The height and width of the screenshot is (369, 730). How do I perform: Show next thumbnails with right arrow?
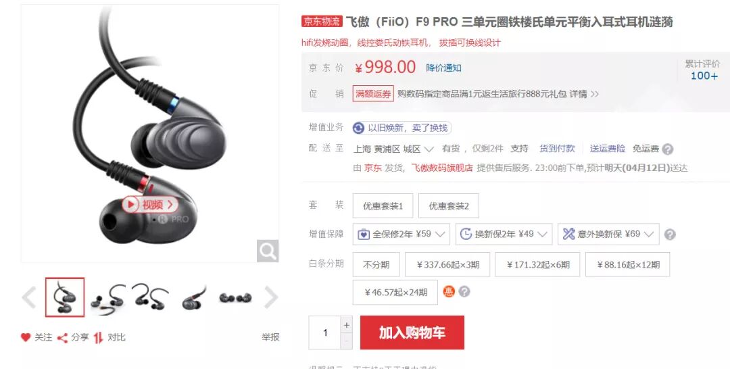point(271,297)
